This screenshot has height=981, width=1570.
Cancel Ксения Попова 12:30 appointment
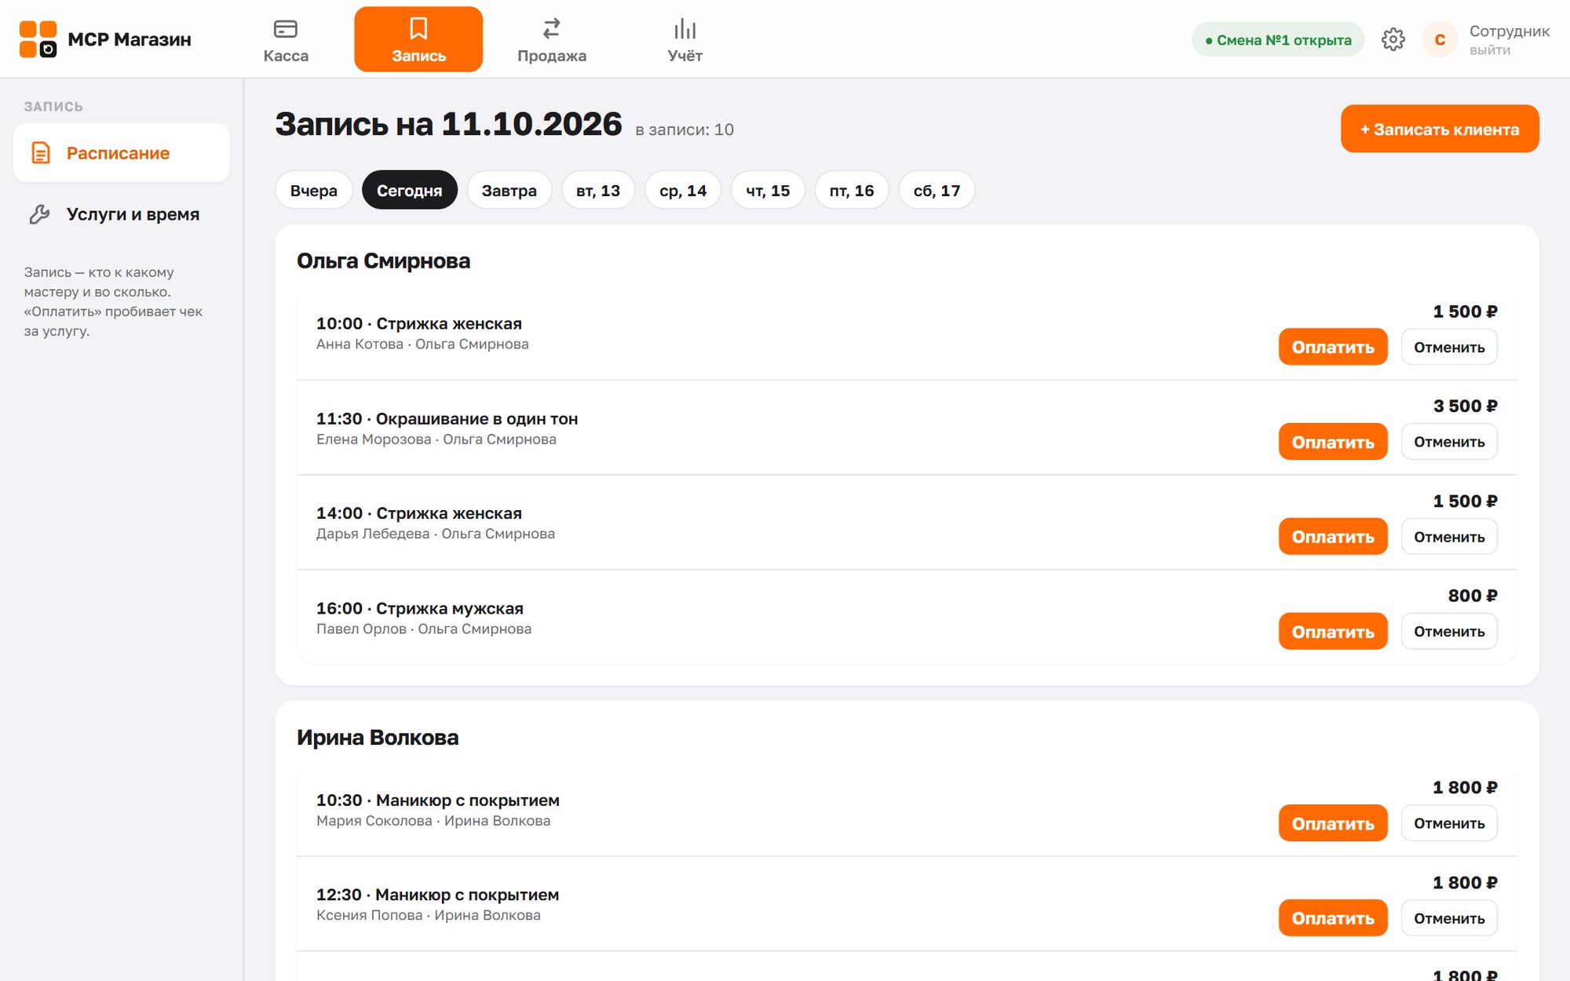(x=1449, y=918)
